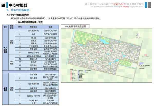Screen dimensions: 154x108
Task: Click the large blue pond on the map
Action: click(x=102, y=40)
